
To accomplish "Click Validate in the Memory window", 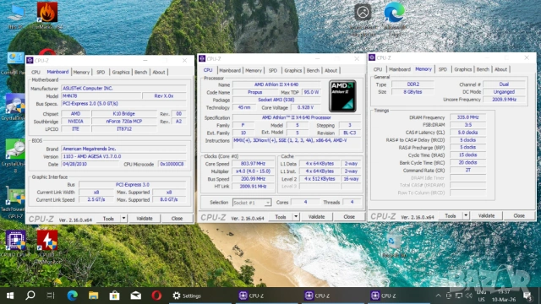I will (487, 215).
